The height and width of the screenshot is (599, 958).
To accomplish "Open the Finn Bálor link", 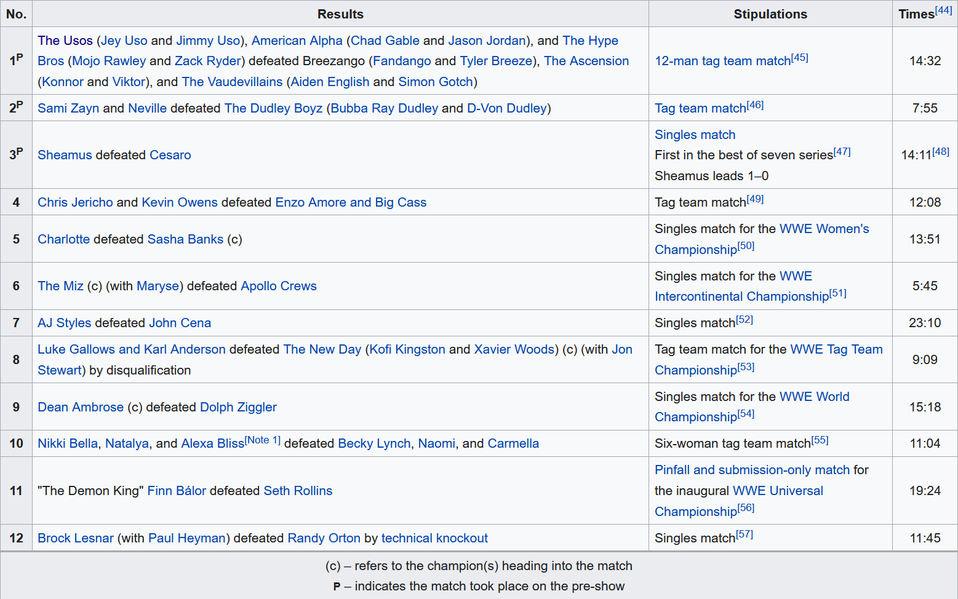I will click(177, 491).
